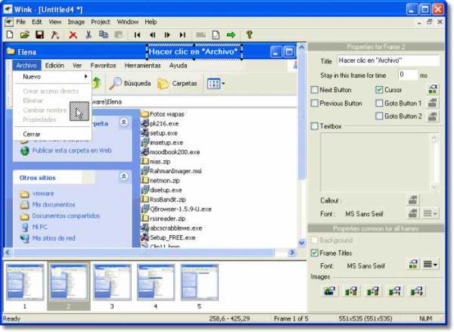Jump to first frame with toolbar arrow
The height and width of the screenshot is (332, 454).
[137, 35]
